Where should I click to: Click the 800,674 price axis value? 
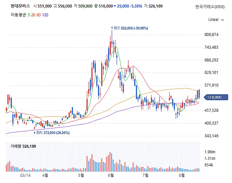pos(211,35)
